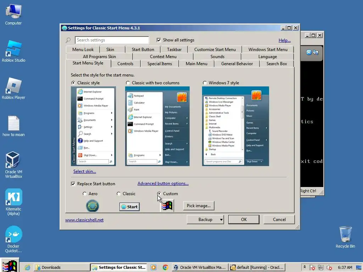Click the Aero shell start button preview
This screenshot has height=272, width=363.
pos(93,206)
